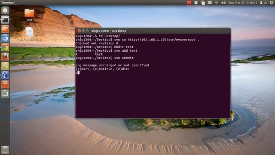Click the terminal title bar text ak@u1204: ~/Desktop

(x=109, y=31)
